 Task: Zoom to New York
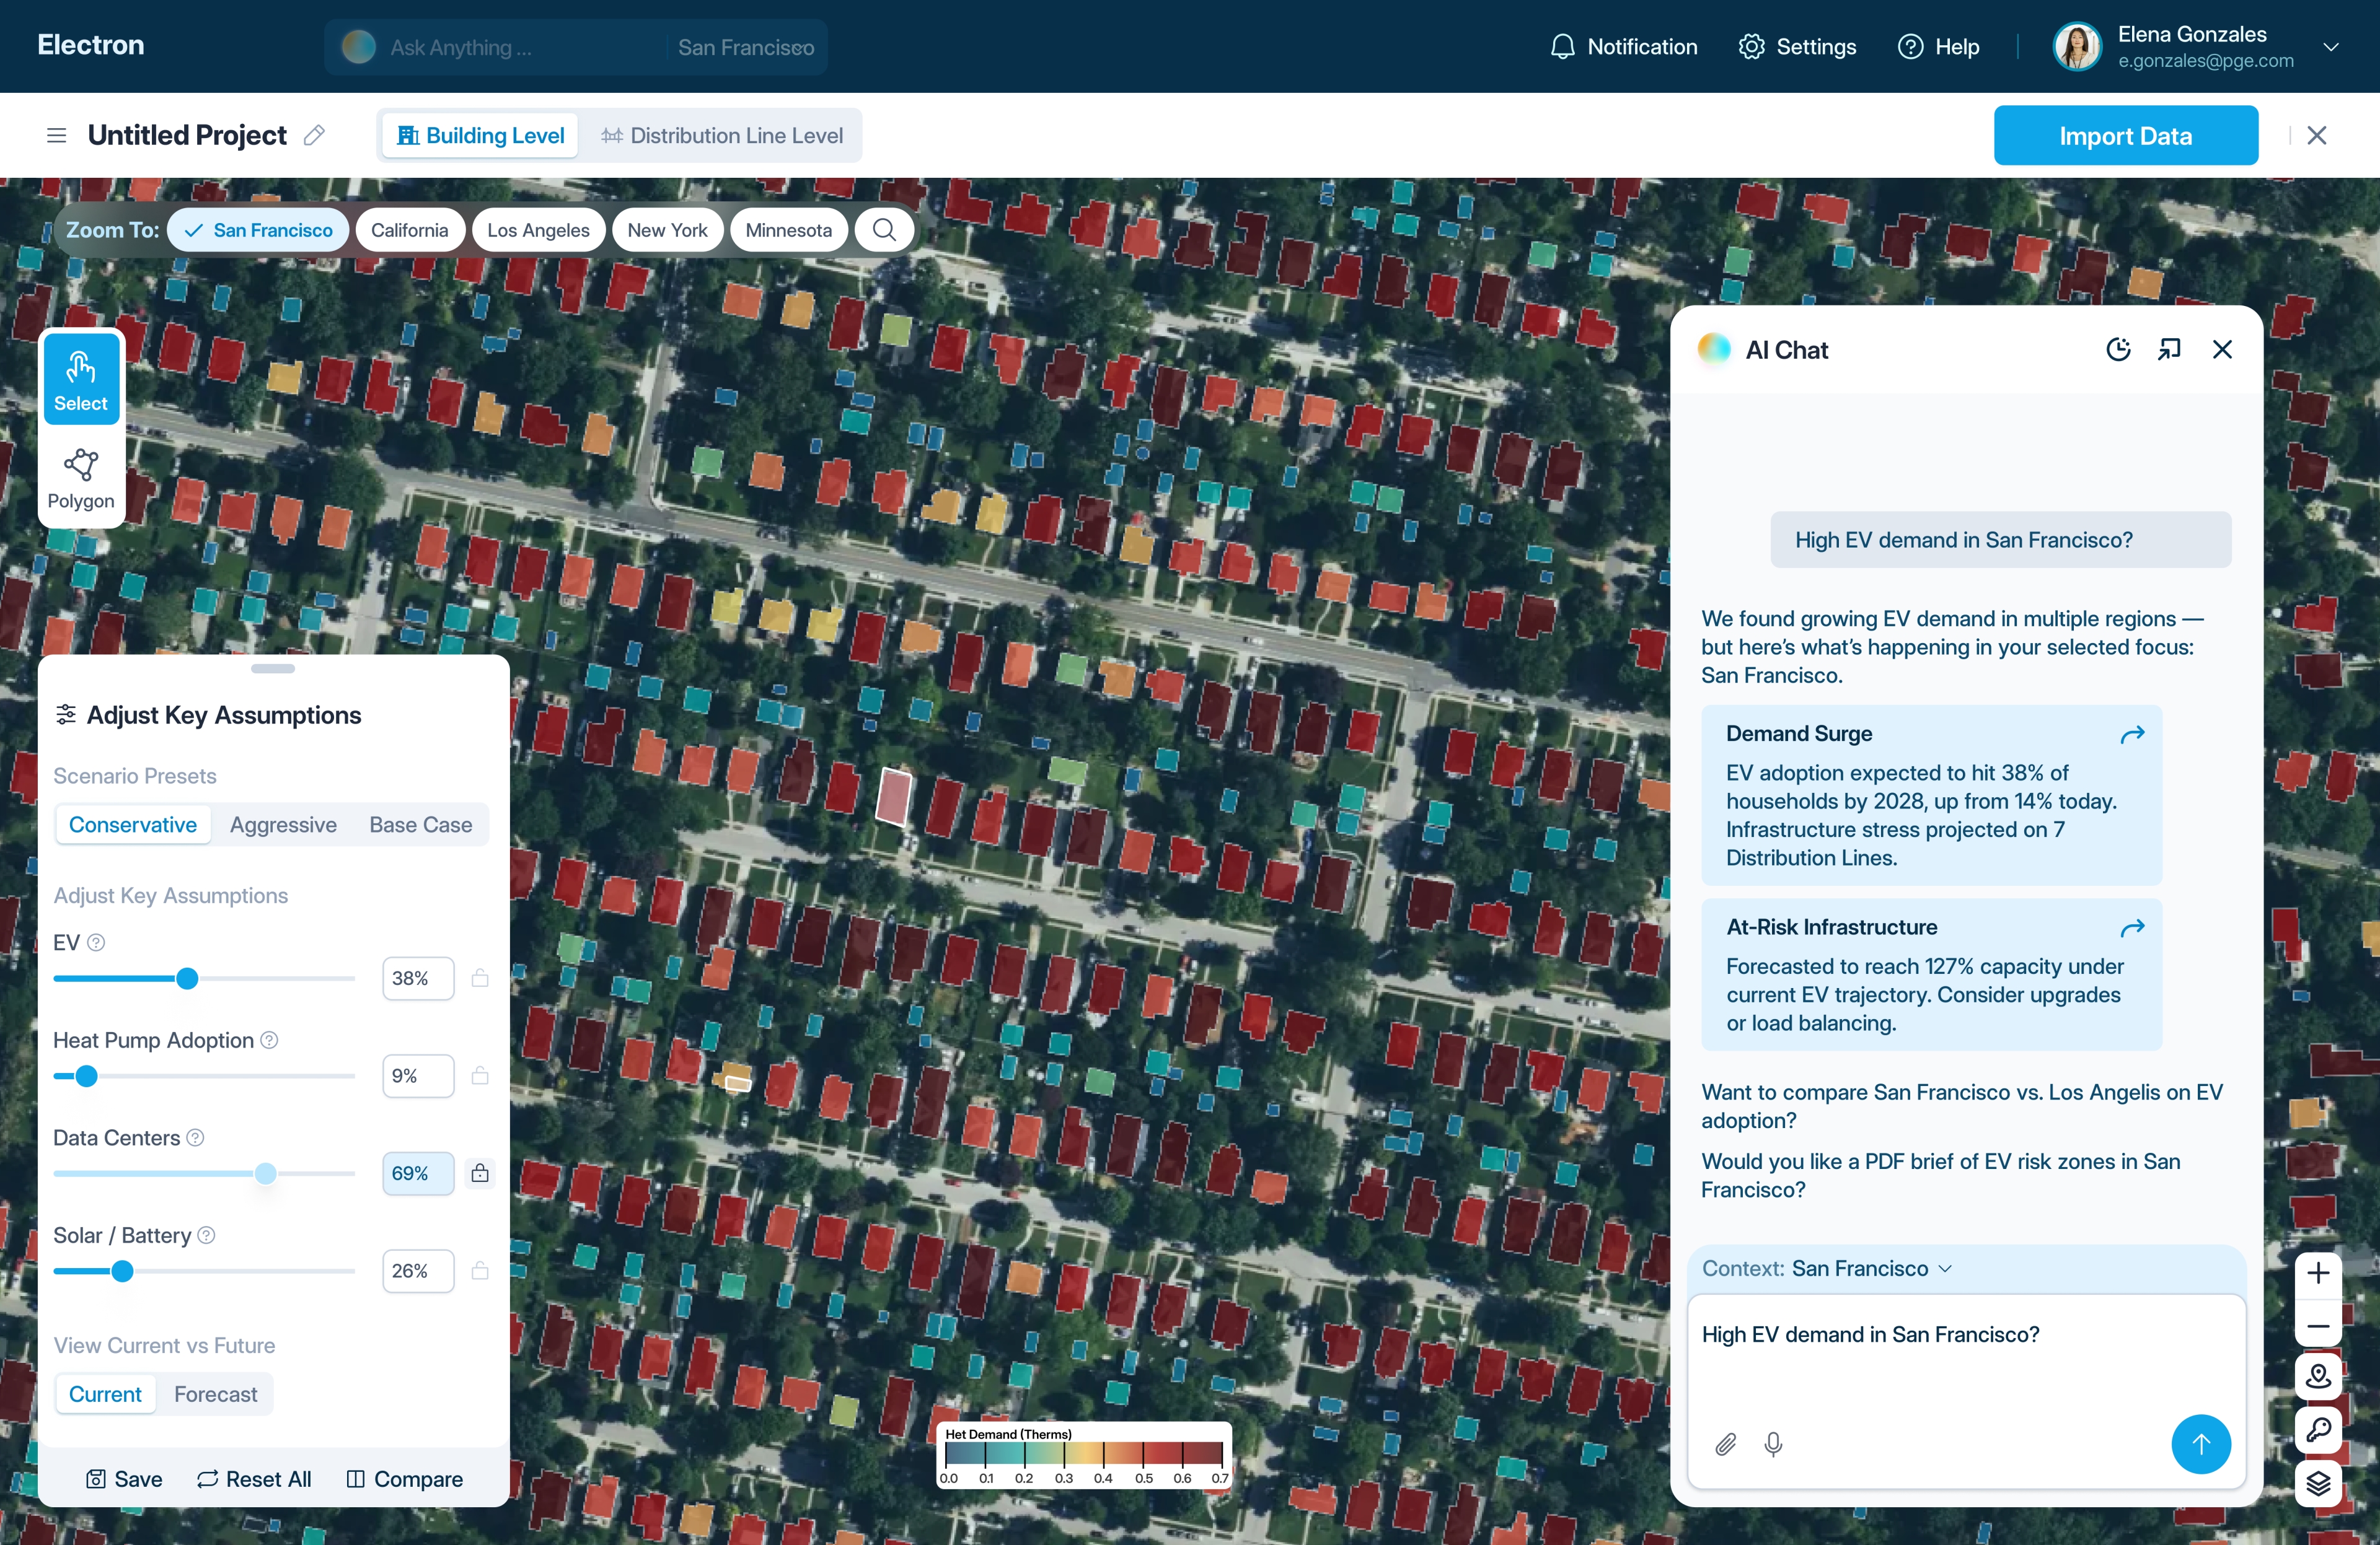[x=667, y=230]
